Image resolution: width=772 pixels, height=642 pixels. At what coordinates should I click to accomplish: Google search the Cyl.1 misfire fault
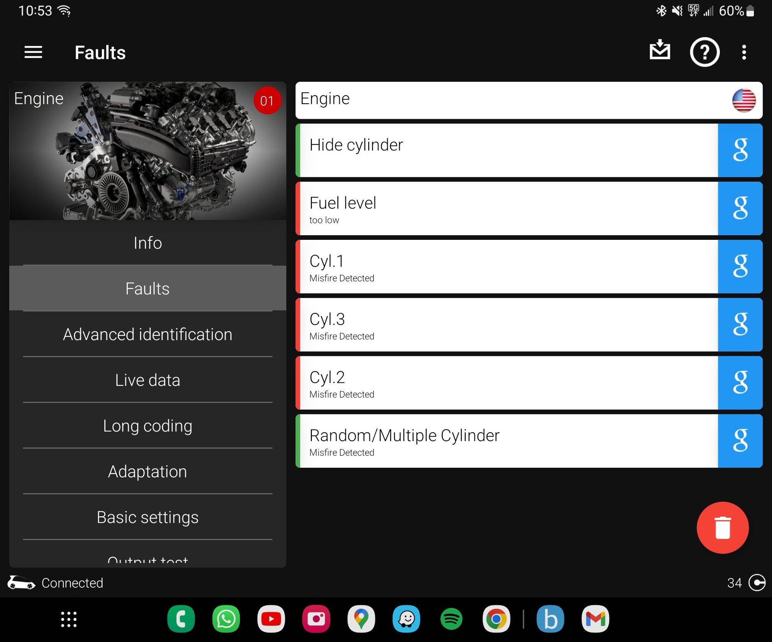coord(740,266)
